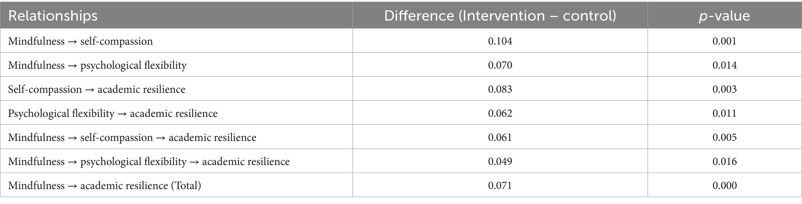Viewport: 802px width, 204px height.
Task: Click the difference value 0.049
Action: coord(500,161)
